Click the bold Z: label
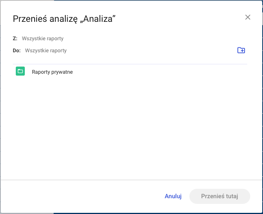263x214 pixels. click(x=15, y=38)
